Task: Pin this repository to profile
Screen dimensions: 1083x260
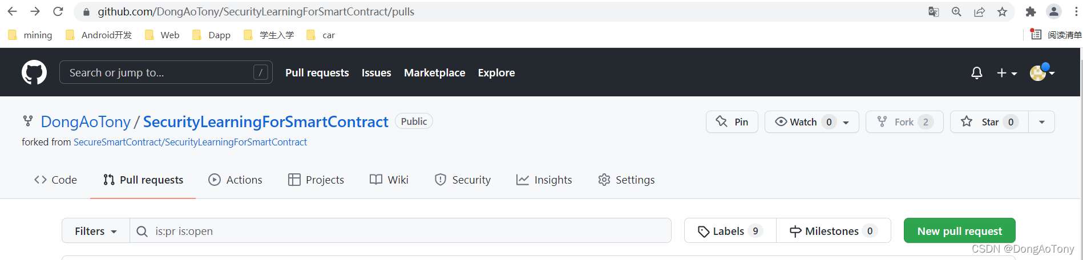Action: [732, 122]
